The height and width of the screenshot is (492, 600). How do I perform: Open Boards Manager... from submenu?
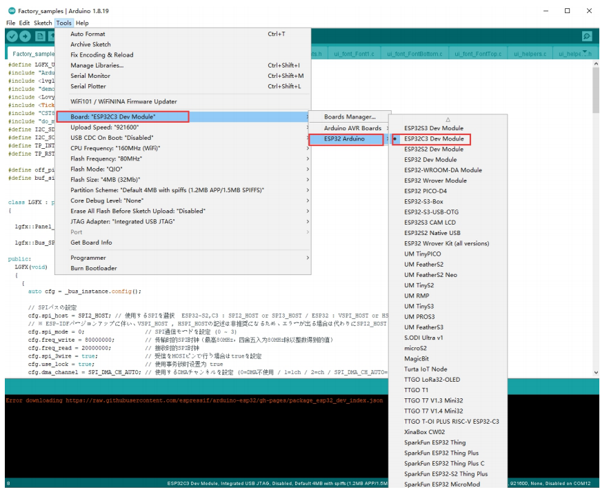(x=350, y=117)
